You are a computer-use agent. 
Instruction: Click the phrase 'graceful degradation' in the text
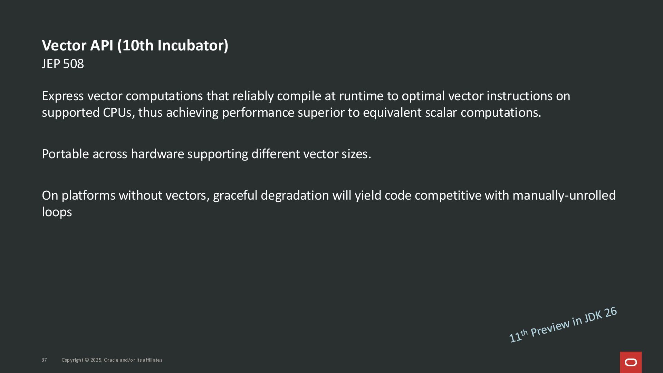(x=271, y=195)
